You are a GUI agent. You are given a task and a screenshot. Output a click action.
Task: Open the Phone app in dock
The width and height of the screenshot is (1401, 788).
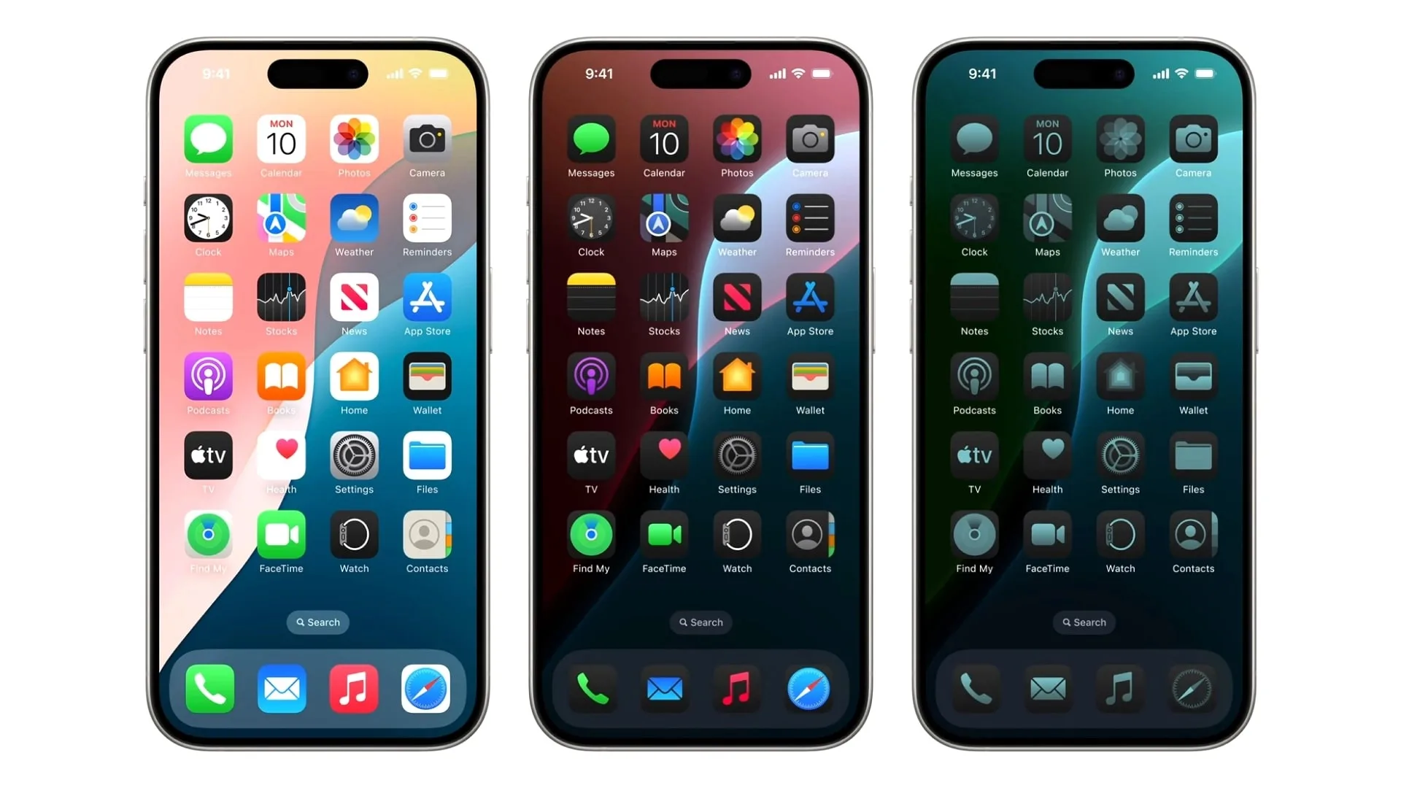[209, 686]
